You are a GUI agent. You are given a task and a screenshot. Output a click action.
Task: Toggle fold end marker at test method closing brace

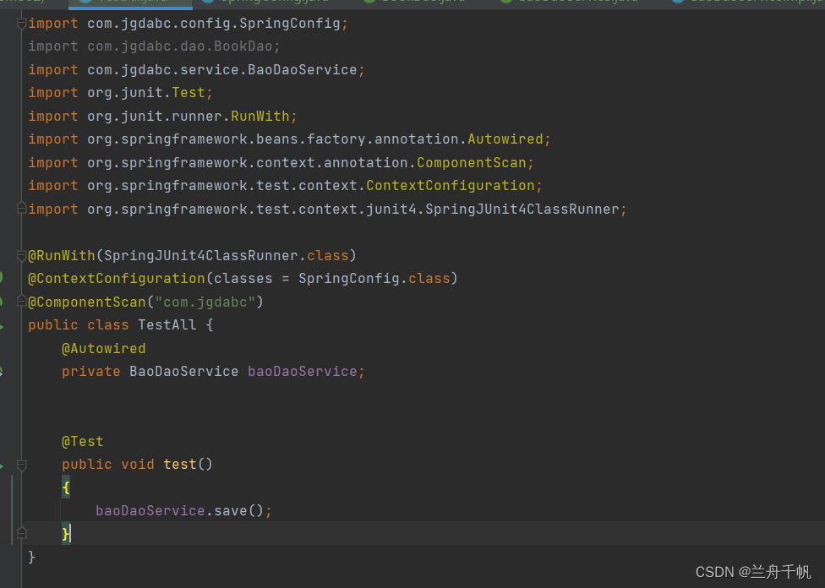[x=22, y=533]
